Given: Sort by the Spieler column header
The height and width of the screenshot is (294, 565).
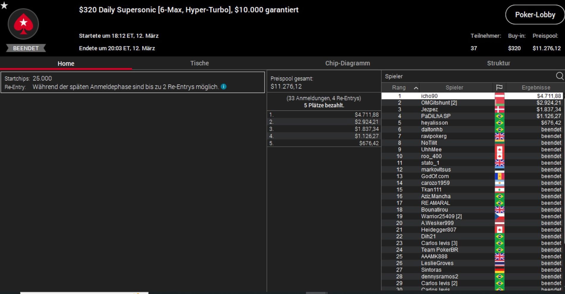Looking at the screenshot, I should pyautogui.click(x=454, y=87).
